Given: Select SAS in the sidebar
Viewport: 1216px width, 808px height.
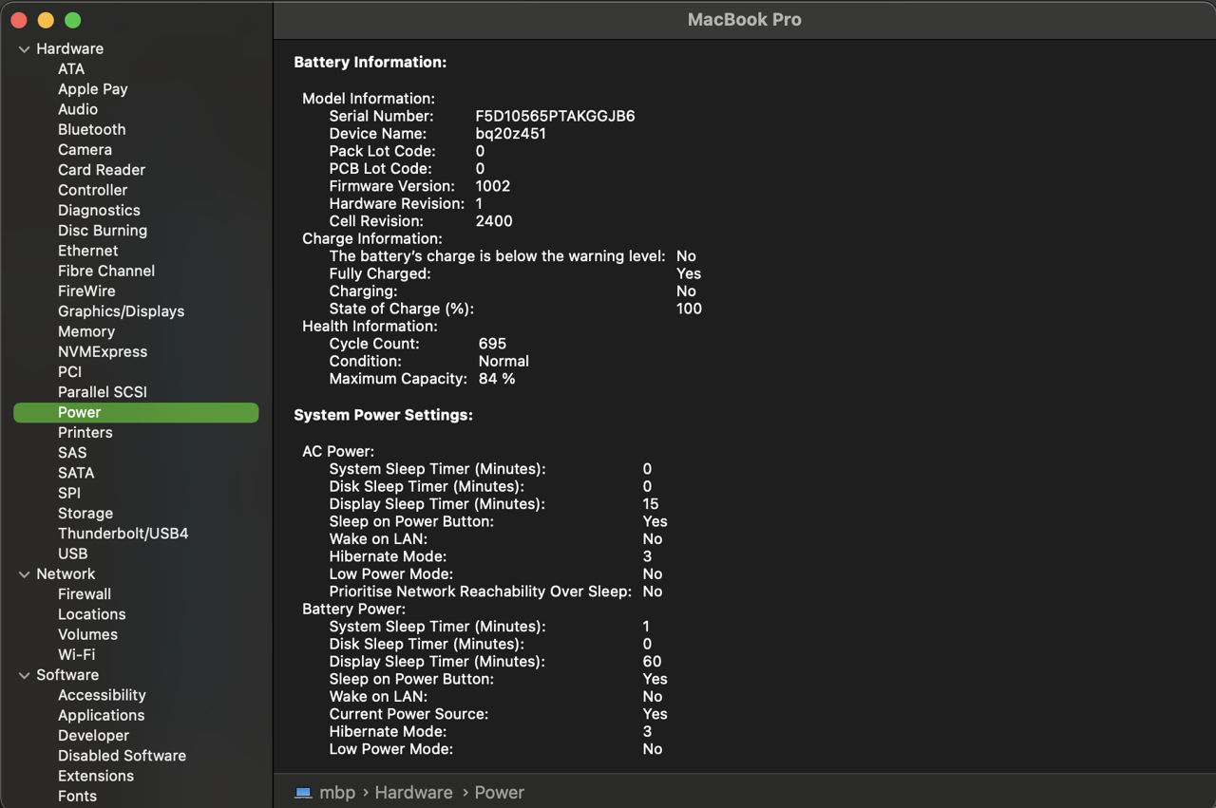Looking at the screenshot, I should (x=72, y=453).
